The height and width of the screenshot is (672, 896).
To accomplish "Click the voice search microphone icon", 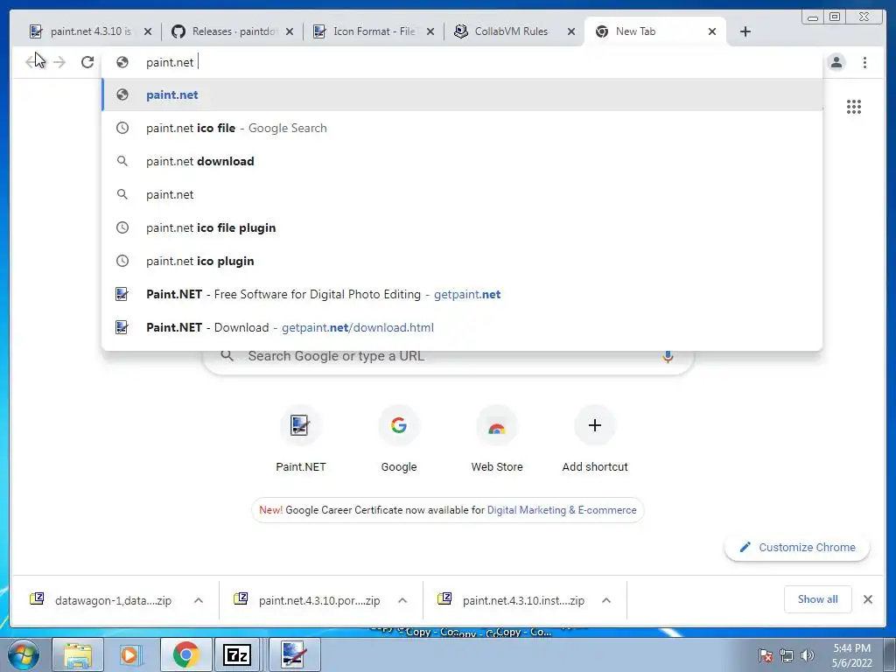I will point(668,357).
